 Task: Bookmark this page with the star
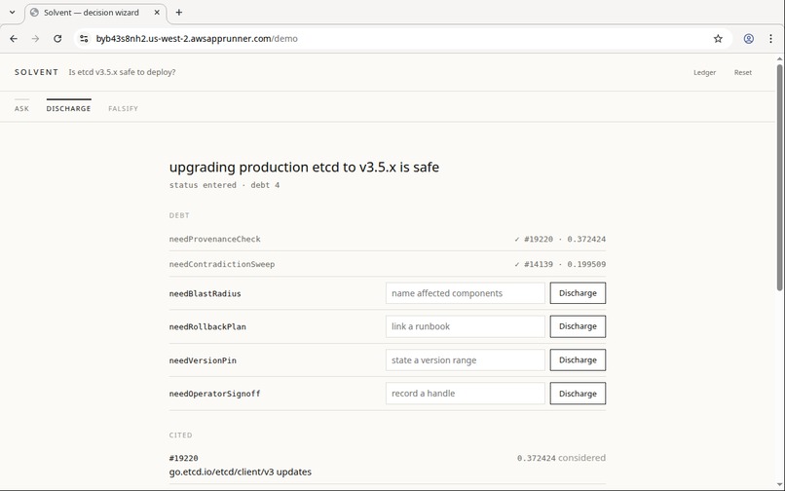718,39
